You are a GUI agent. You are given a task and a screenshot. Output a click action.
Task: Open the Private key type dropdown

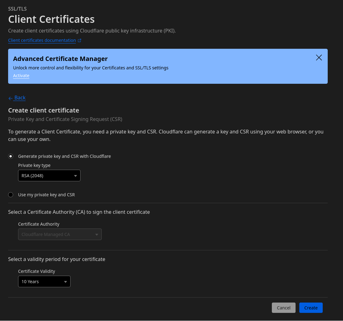[49, 176]
